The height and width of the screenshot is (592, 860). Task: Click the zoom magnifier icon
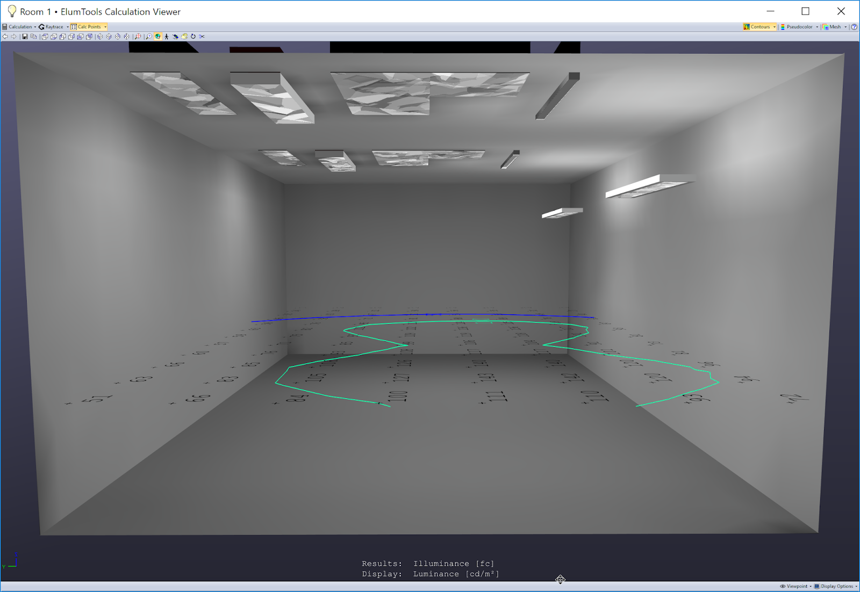pos(148,37)
